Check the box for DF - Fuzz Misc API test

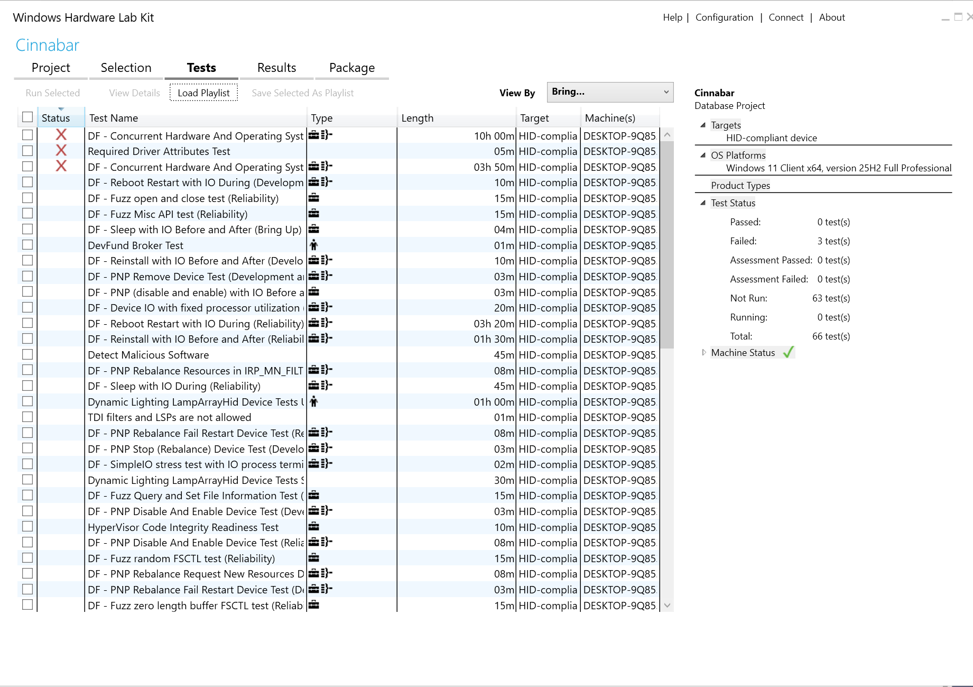click(27, 214)
